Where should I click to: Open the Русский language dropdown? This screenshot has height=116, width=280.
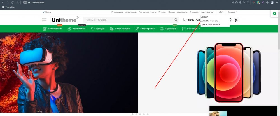232,12
